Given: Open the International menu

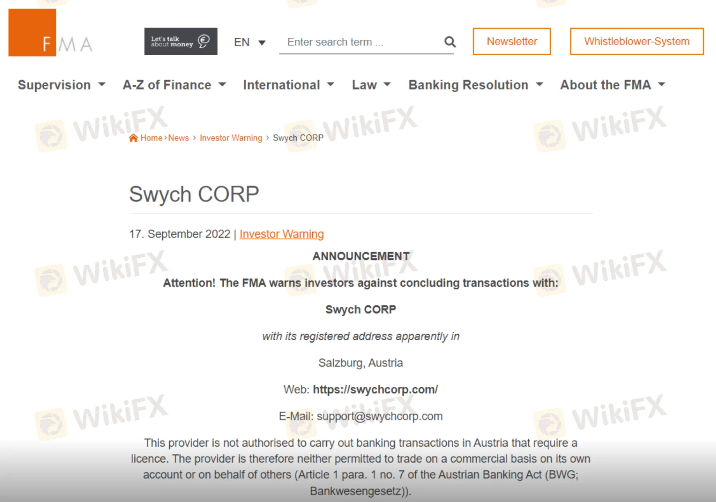Looking at the screenshot, I should (x=282, y=85).
